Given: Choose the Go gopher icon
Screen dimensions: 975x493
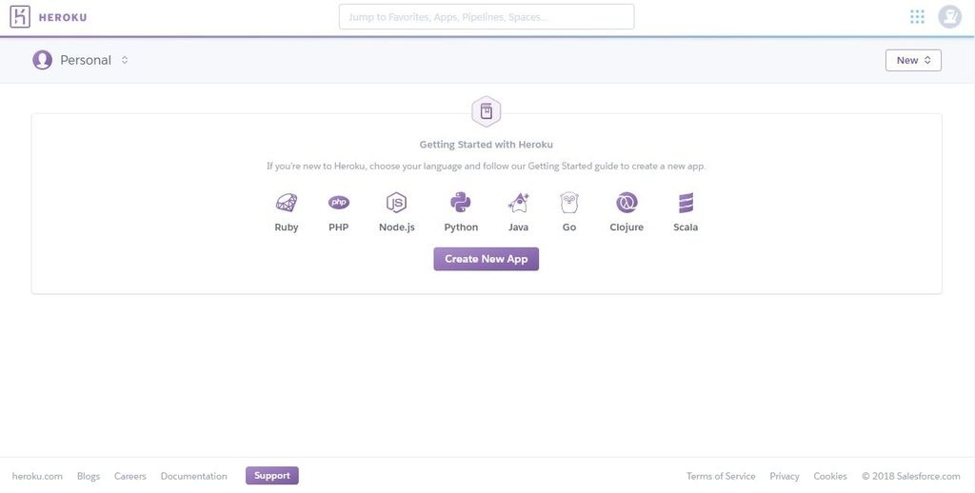Looking at the screenshot, I should pos(569,203).
